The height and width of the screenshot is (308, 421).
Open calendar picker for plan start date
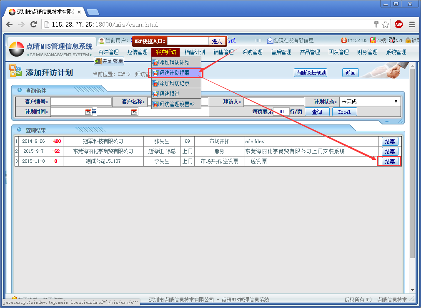[88, 112]
